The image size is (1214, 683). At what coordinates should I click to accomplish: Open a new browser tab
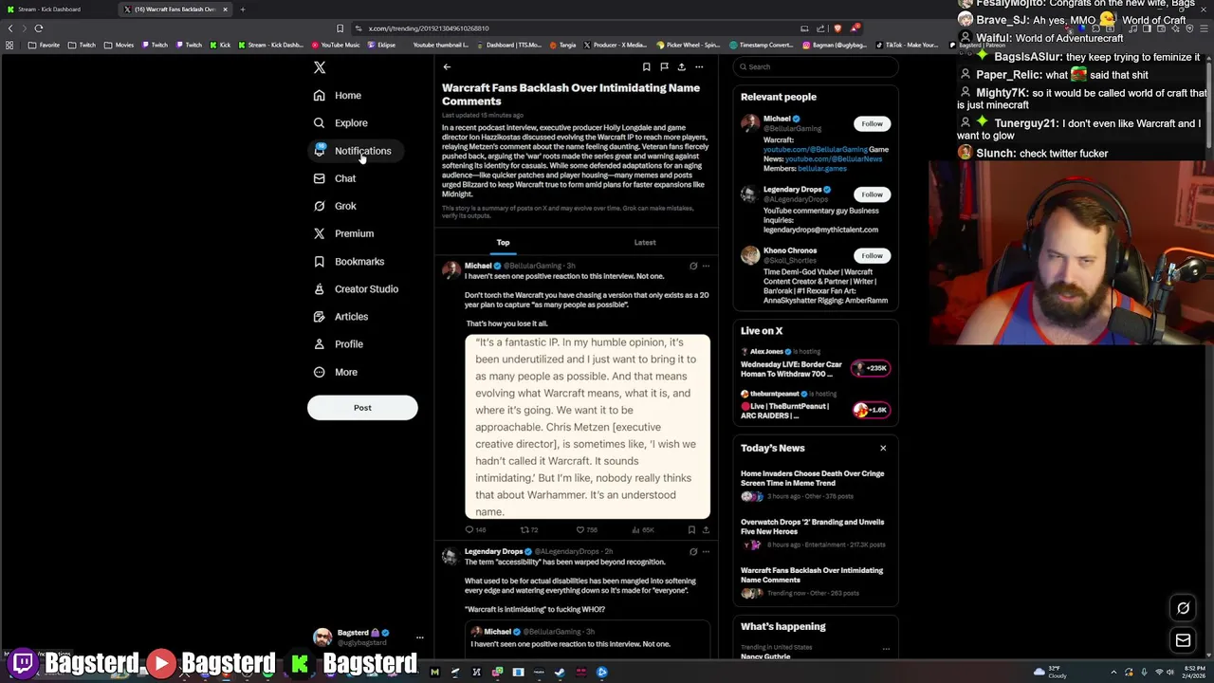tap(242, 9)
